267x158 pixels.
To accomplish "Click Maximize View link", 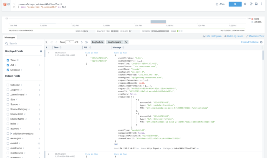I will [255, 36].
